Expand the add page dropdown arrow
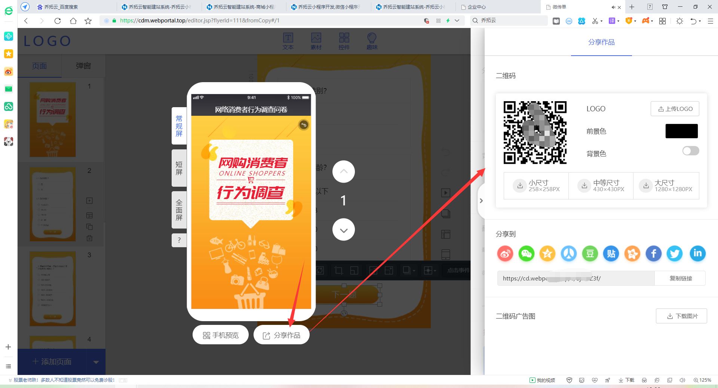Viewport: 718px width, 388px height. 96,362
